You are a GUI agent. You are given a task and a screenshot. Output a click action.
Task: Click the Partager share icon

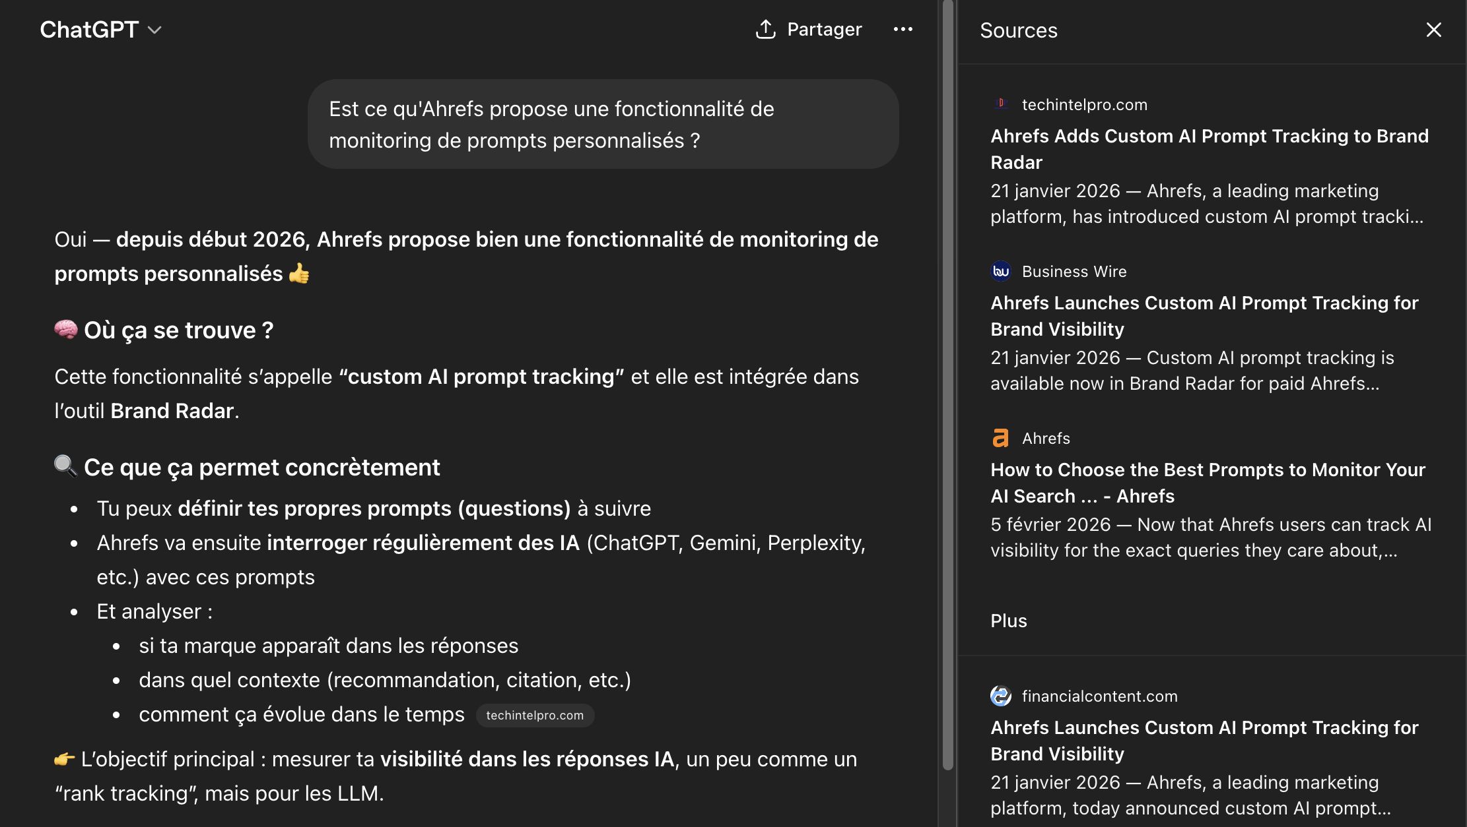click(x=765, y=28)
